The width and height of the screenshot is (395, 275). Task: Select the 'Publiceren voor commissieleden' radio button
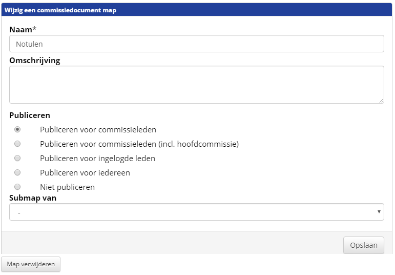(x=17, y=129)
